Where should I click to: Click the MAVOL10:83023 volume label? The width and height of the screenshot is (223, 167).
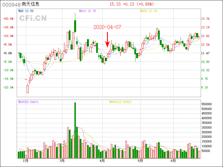point(120,102)
